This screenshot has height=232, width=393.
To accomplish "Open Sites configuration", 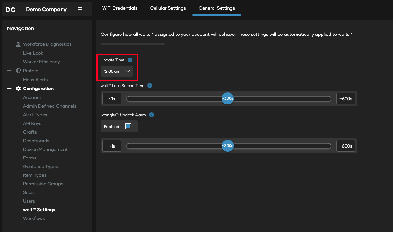I will coord(28,192).
